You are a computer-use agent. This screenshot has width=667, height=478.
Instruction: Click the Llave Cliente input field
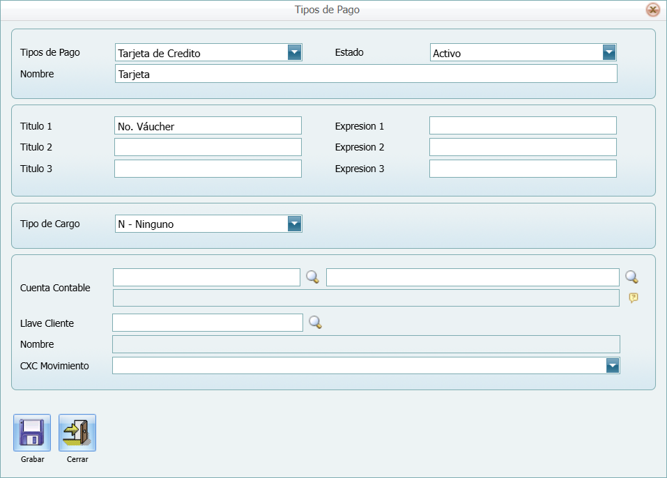(207, 323)
